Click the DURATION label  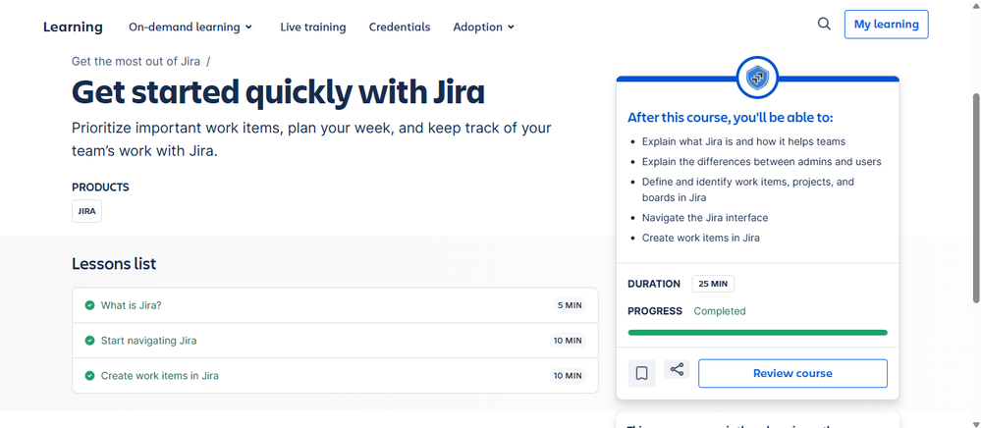654,284
